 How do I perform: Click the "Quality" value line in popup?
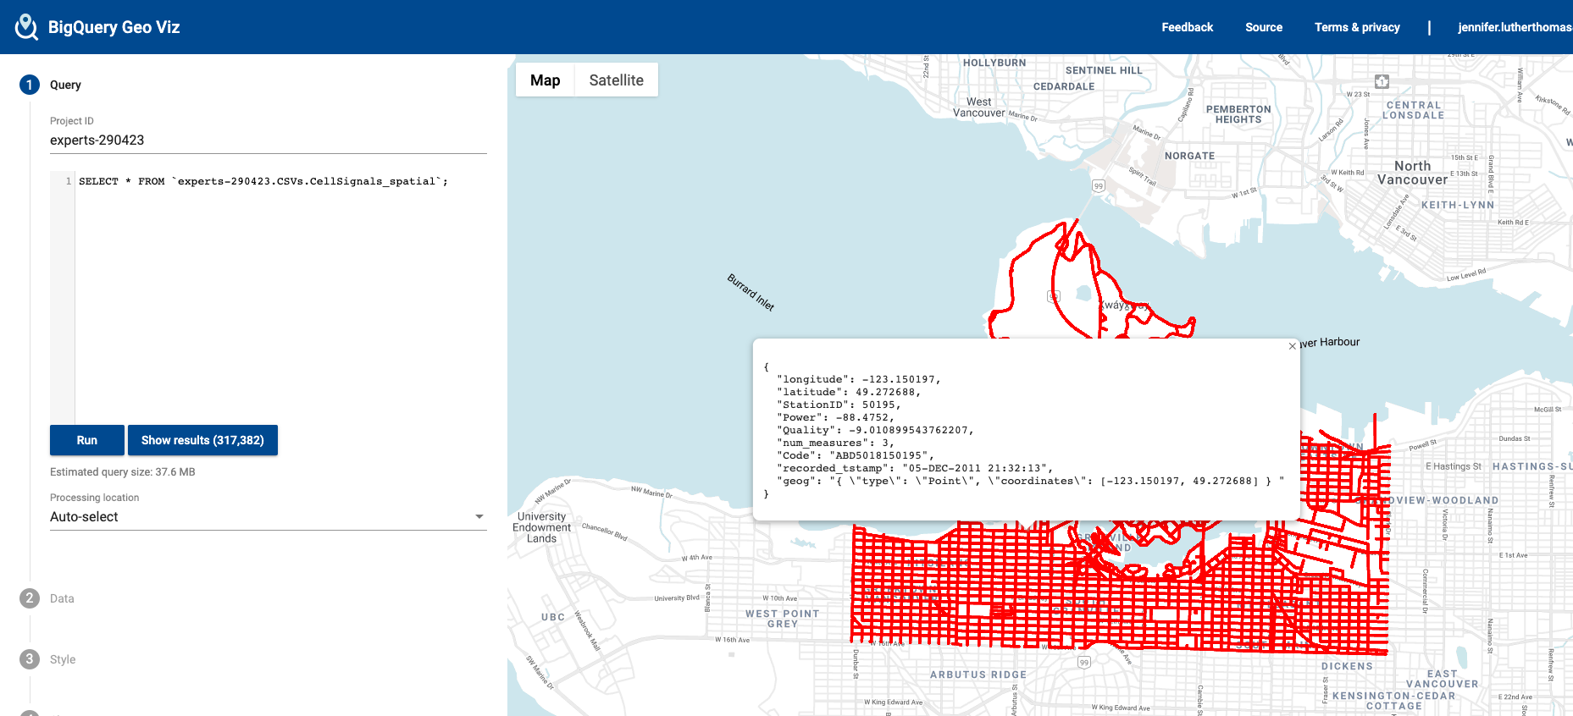[875, 430]
